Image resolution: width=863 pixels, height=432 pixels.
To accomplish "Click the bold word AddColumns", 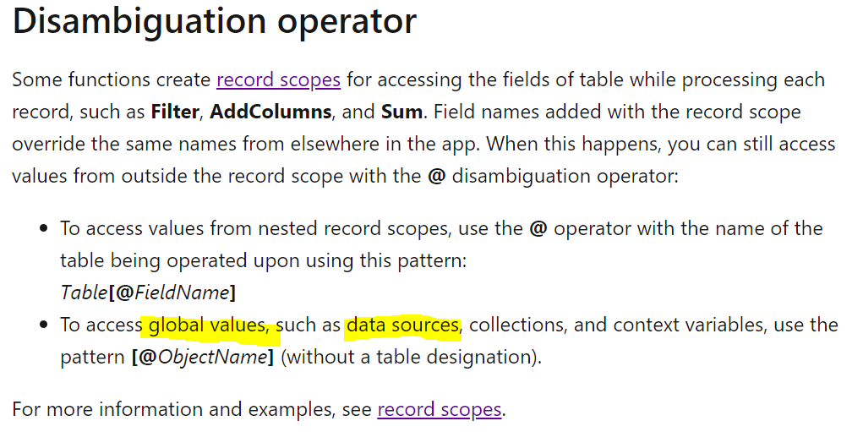I will click(x=270, y=112).
